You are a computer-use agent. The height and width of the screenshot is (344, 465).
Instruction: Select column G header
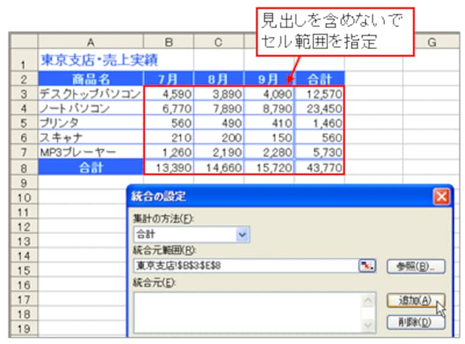coord(431,42)
